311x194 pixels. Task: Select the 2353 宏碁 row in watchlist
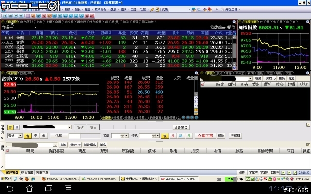point(117,61)
